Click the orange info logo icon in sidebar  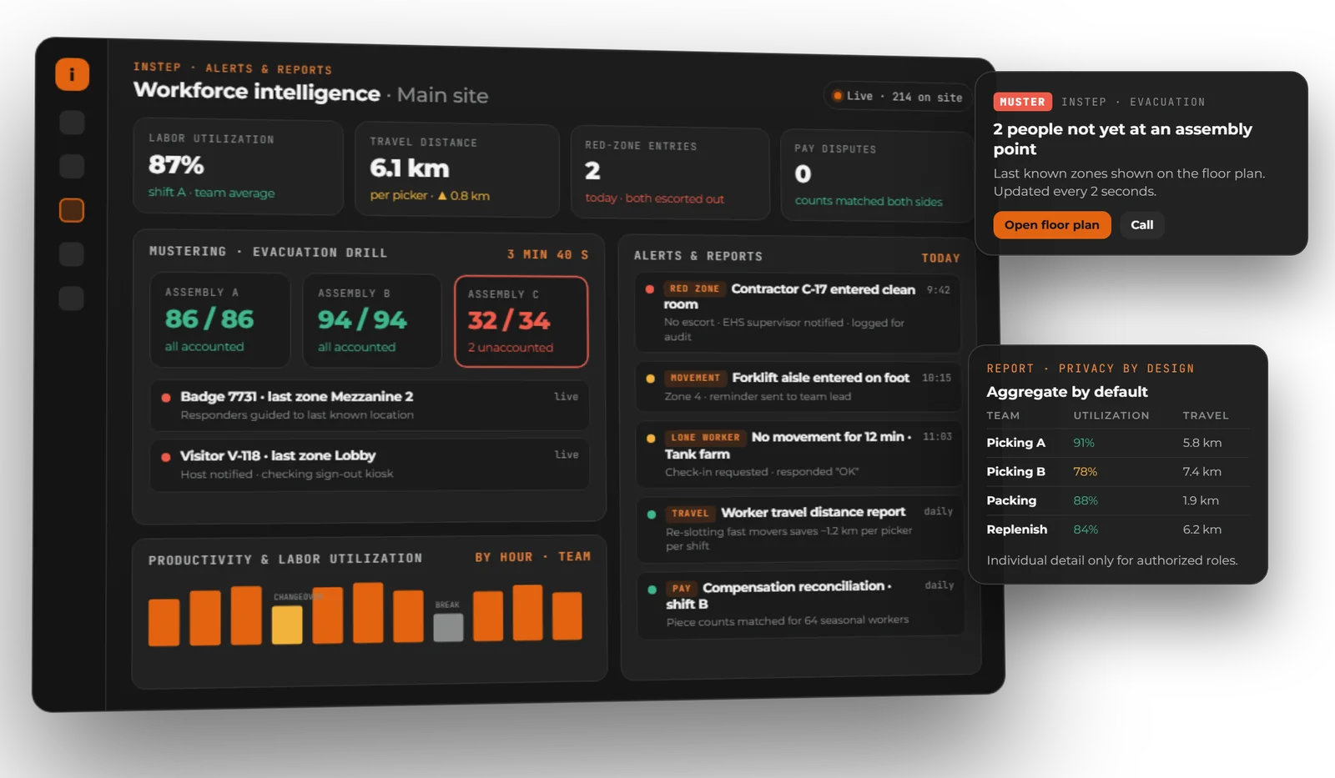73,74
